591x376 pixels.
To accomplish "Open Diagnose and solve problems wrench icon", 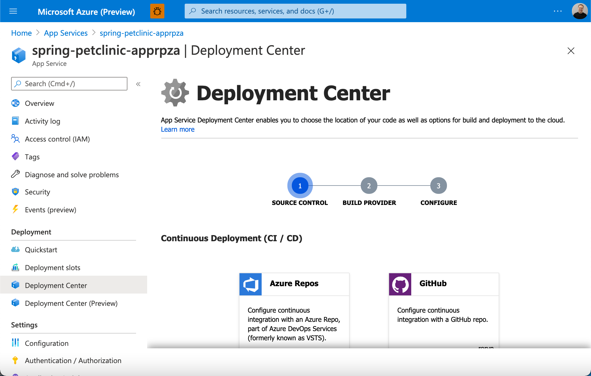I will point(15,174).
